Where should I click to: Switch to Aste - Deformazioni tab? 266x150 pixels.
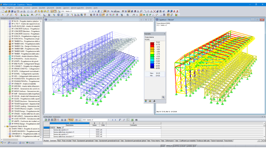point(167,141)
